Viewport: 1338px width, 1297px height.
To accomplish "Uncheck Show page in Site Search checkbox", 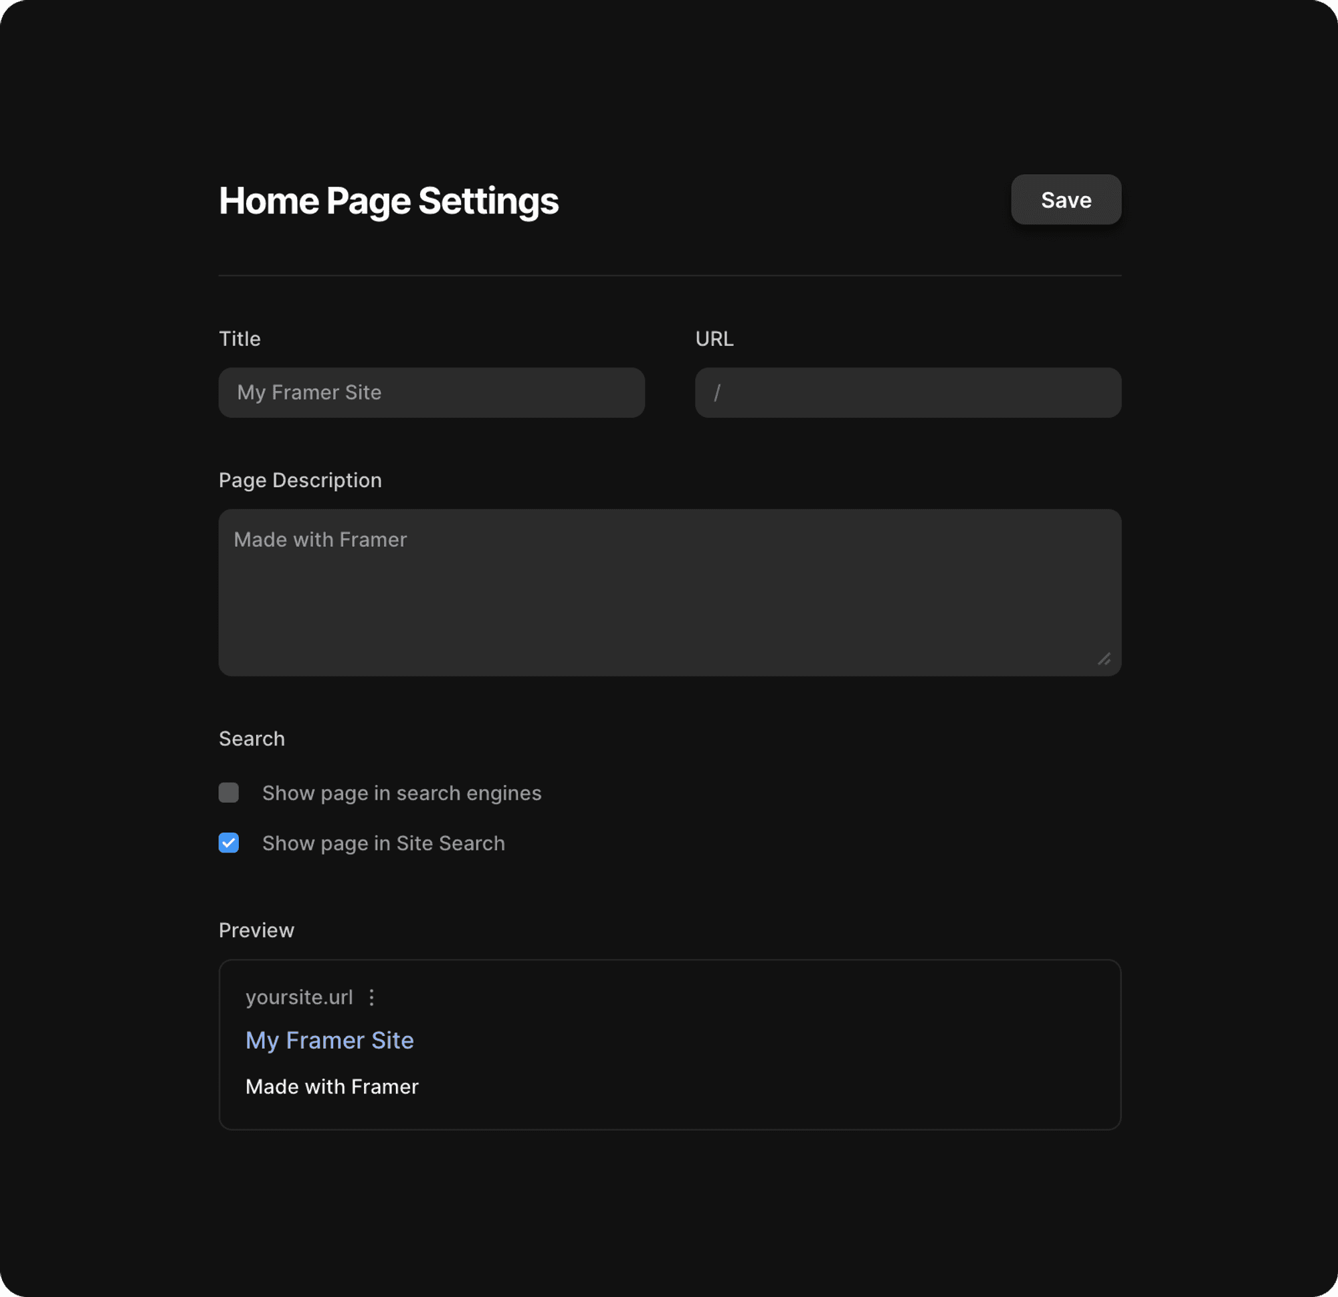I will [229, 843].
